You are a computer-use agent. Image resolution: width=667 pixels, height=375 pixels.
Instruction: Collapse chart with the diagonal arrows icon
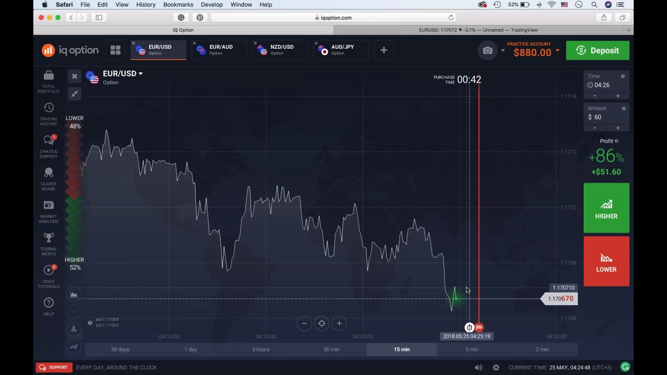point(75,93)
